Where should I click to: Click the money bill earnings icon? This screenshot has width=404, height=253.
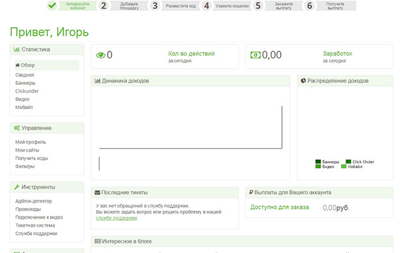tap(255, 55)
